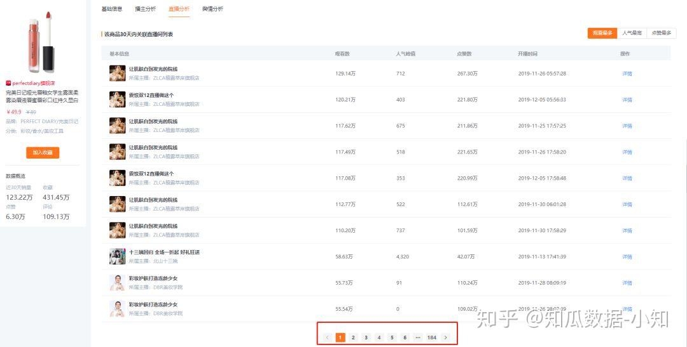Go to next page arrow in pagination
The width and height of the screenshot is (687, 347).
coord(445,337)
